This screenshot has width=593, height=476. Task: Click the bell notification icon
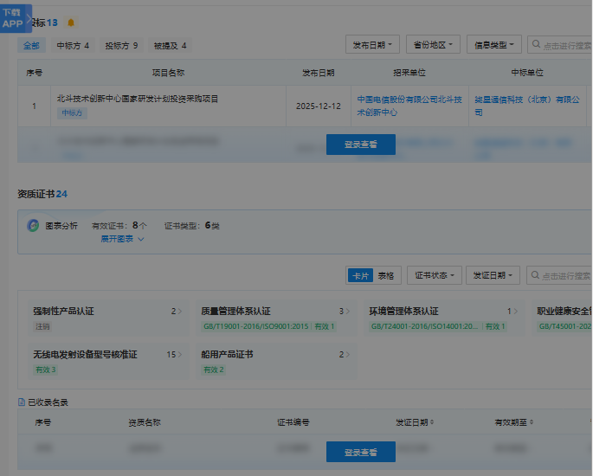(71, 23)
